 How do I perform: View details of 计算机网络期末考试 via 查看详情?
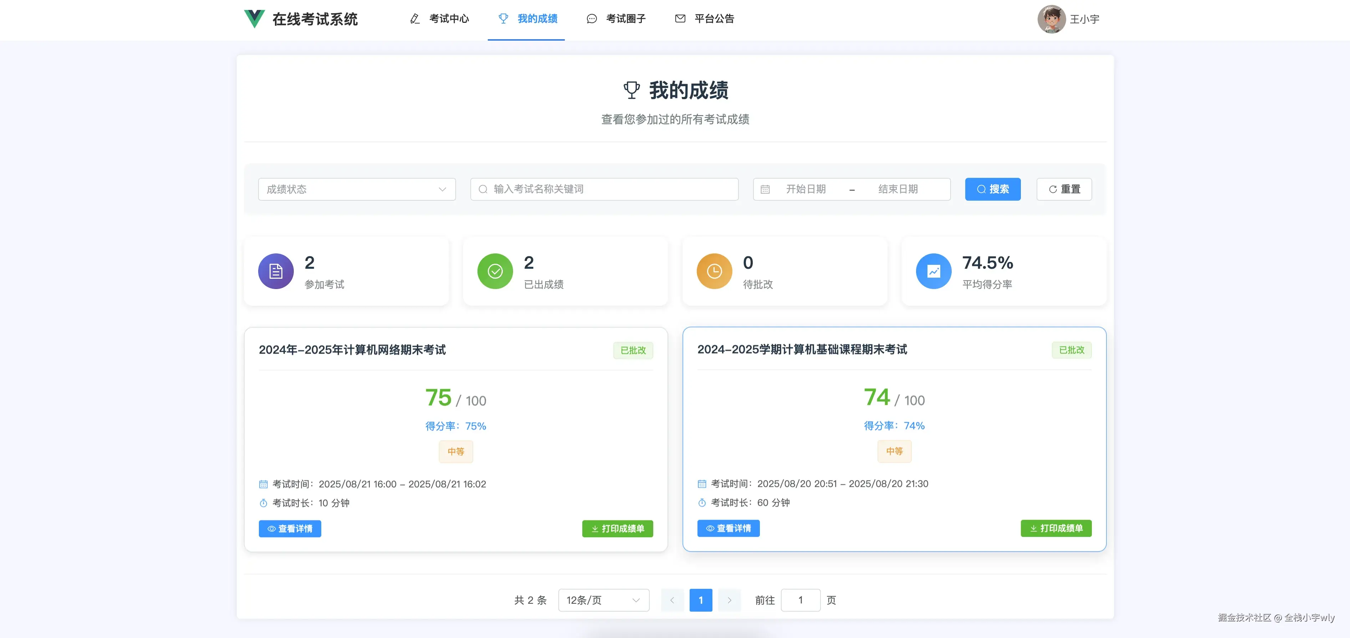(290, 529)
